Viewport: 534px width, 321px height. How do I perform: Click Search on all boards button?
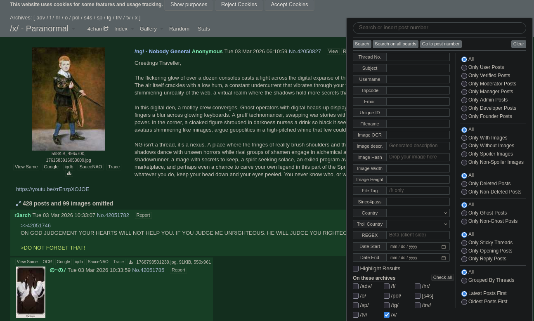click(x=395, y=44)
